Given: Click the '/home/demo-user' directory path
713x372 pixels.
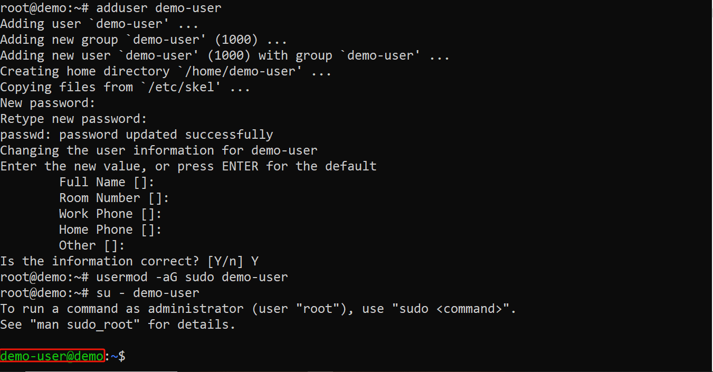Looking at the screenshot, I should (240, 71).
